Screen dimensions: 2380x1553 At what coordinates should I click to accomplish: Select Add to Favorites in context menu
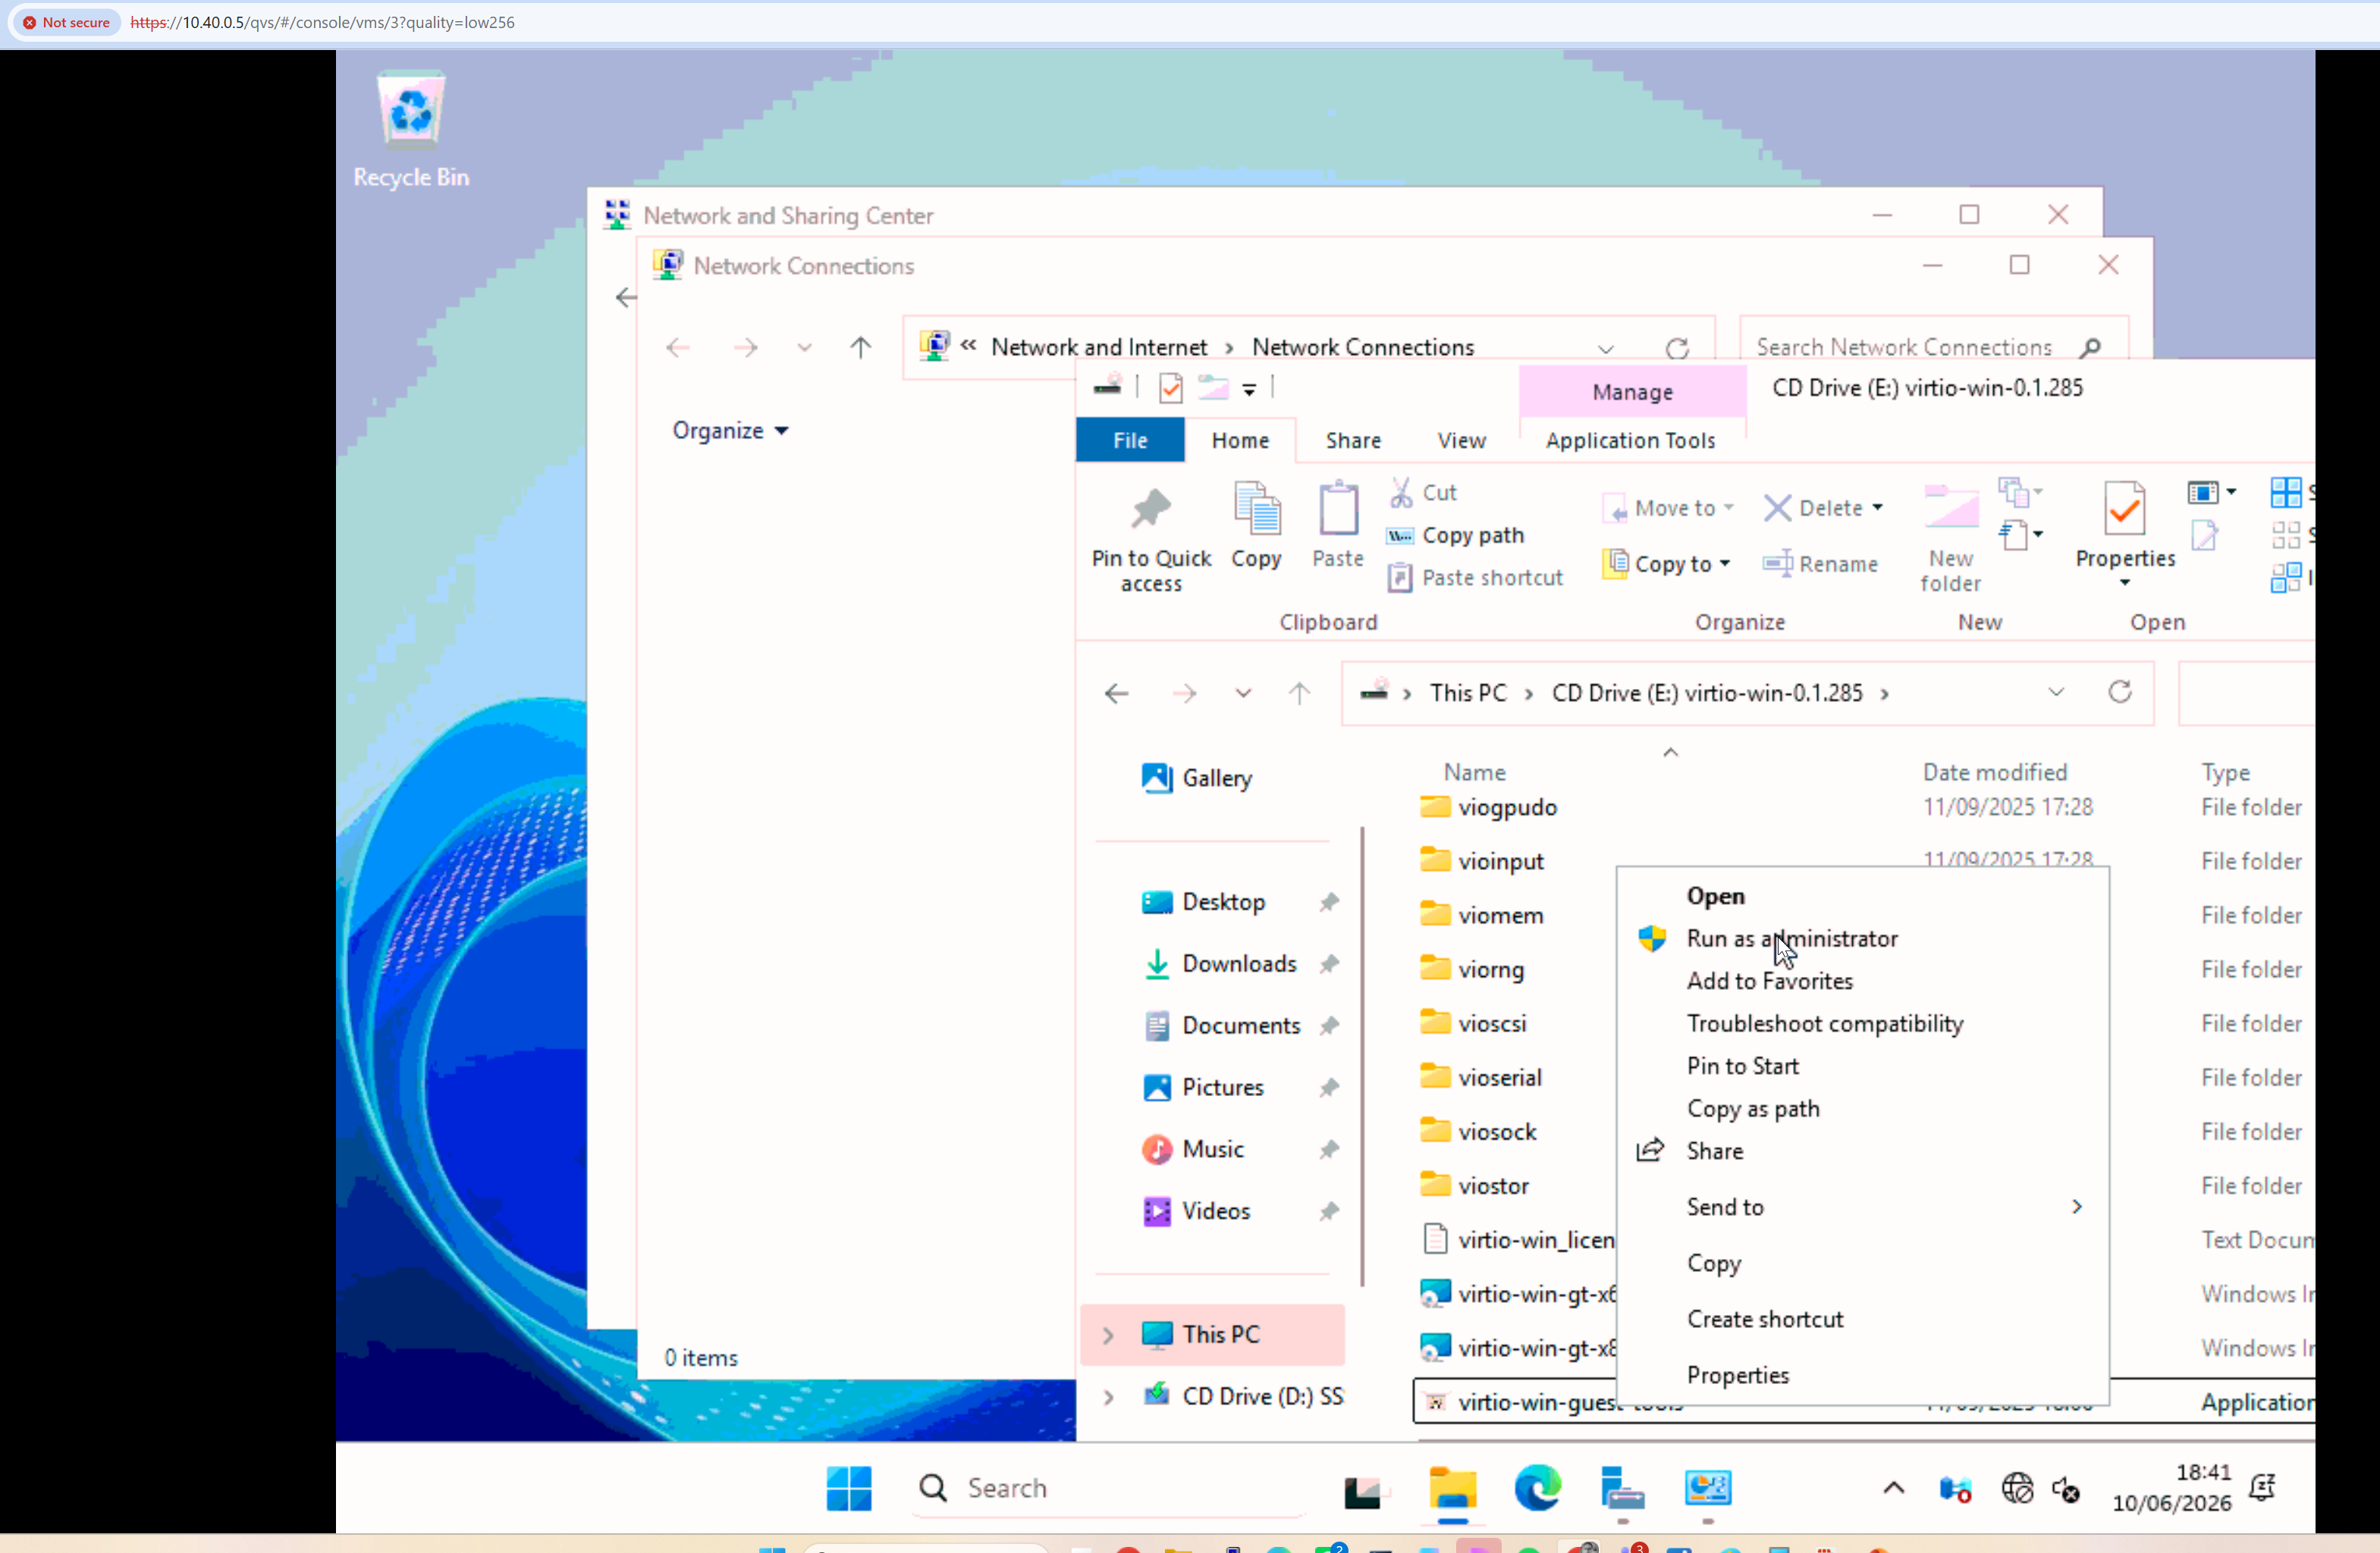1862,982
